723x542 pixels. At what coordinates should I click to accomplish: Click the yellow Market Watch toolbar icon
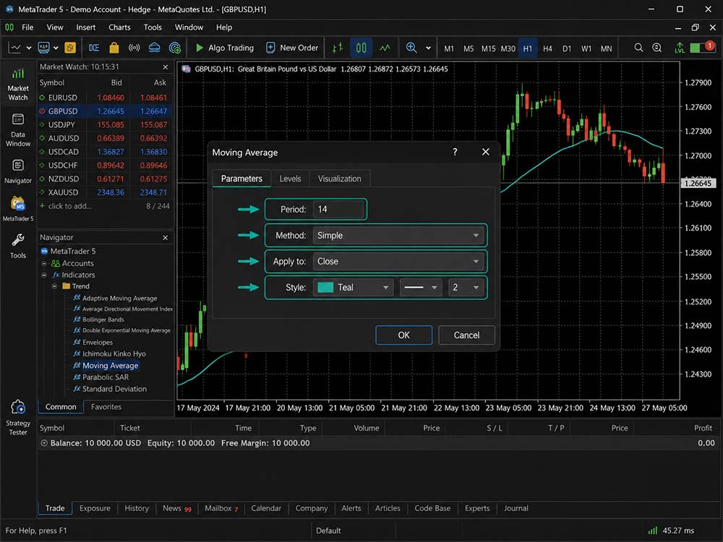[70, 48]
